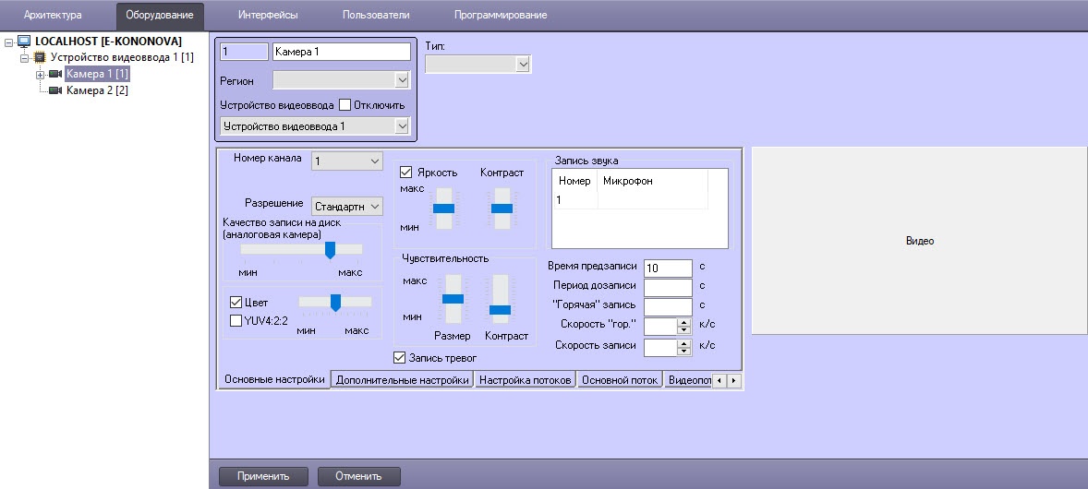1088x489 pixels.
Task: Open the Номер канала dropdown
Action: (346, 161)
